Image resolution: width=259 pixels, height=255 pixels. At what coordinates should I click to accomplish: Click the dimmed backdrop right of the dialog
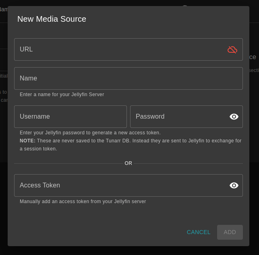254,121
